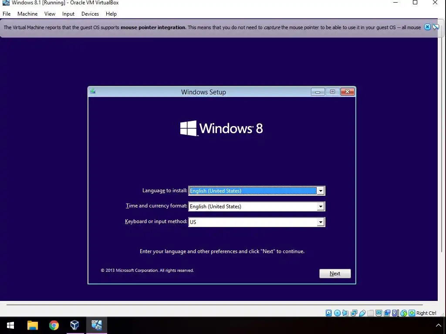Expand the Keyboard or input method dropdown
446x334 pixels.
(x=321, y=222)
